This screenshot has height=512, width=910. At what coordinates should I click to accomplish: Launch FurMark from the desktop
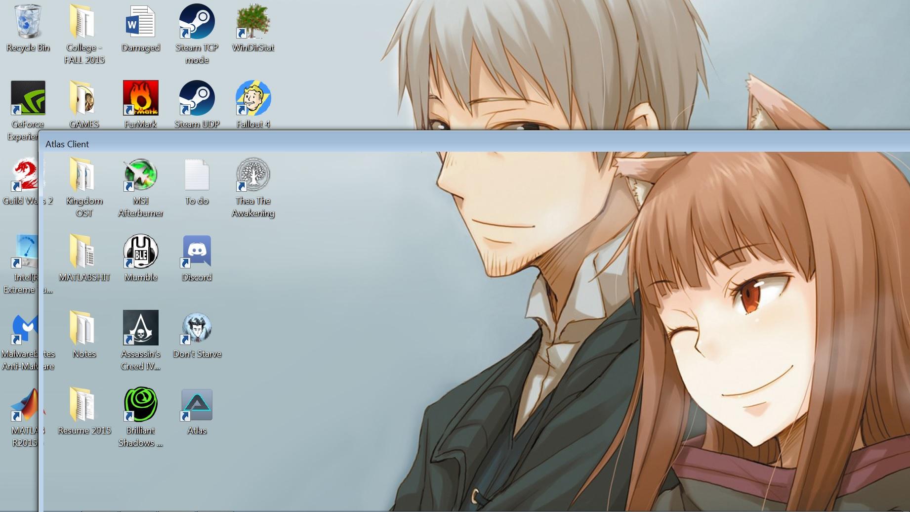pos(140,99)
